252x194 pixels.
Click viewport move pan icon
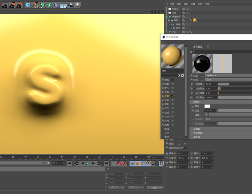152,12
